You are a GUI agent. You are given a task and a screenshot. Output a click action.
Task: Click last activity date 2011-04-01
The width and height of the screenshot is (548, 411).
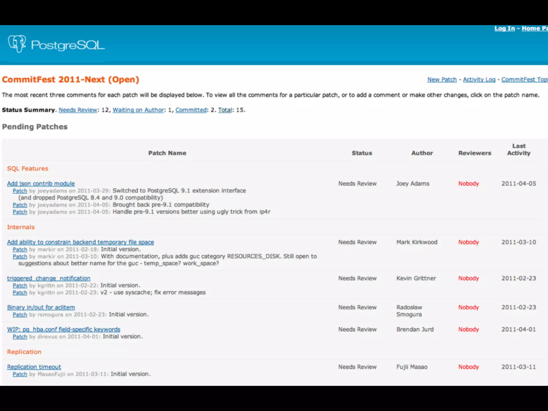519,329
